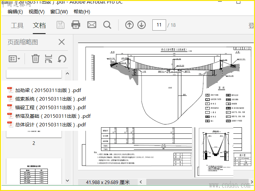
Task: Switch to the 工具 tab
Action: click(17, 25)
